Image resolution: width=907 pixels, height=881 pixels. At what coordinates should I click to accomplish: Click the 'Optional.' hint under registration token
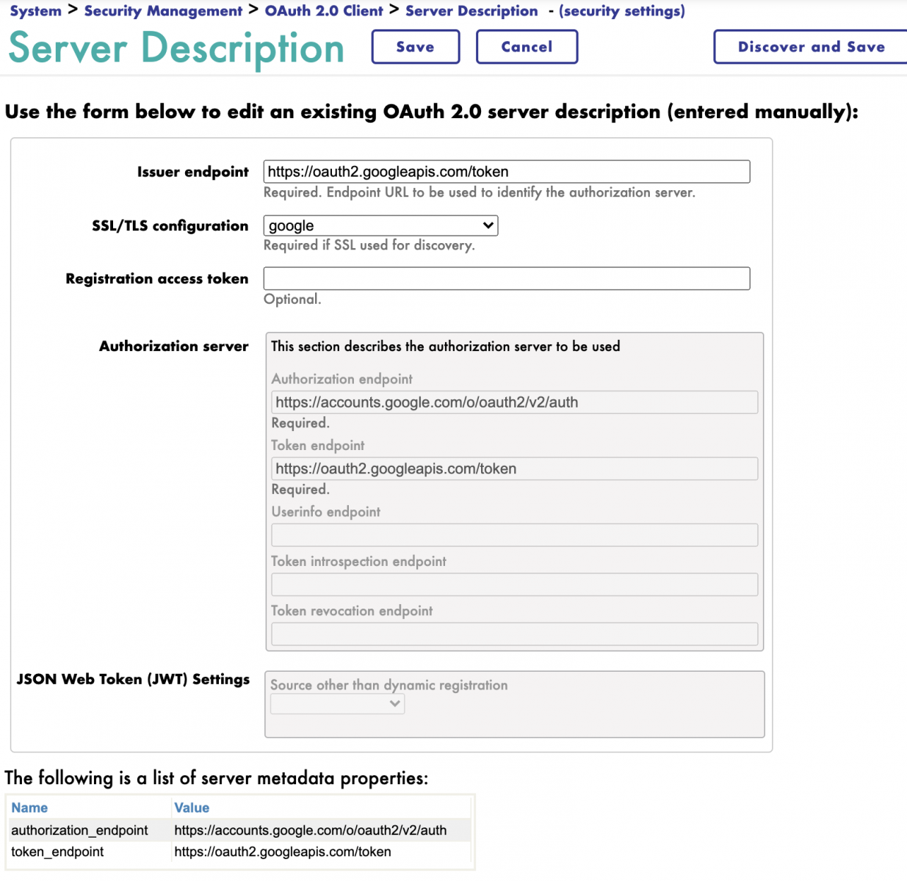coord(292,299)
